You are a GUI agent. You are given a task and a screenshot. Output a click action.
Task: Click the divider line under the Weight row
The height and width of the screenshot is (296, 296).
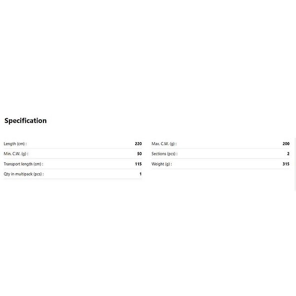(x=221, y=169)
